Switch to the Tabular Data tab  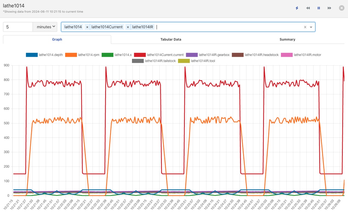(x=171, y=40)
